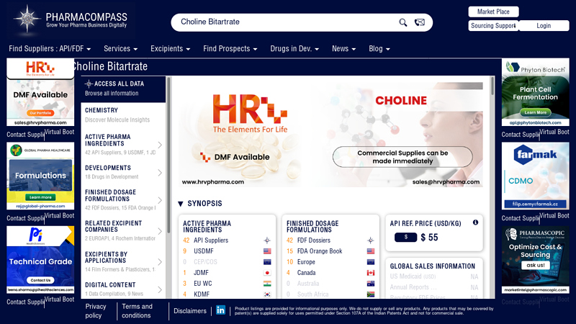576x324 pixels.
Task: Click the info icon beside API Ref. Price
Action: (475, 222)
